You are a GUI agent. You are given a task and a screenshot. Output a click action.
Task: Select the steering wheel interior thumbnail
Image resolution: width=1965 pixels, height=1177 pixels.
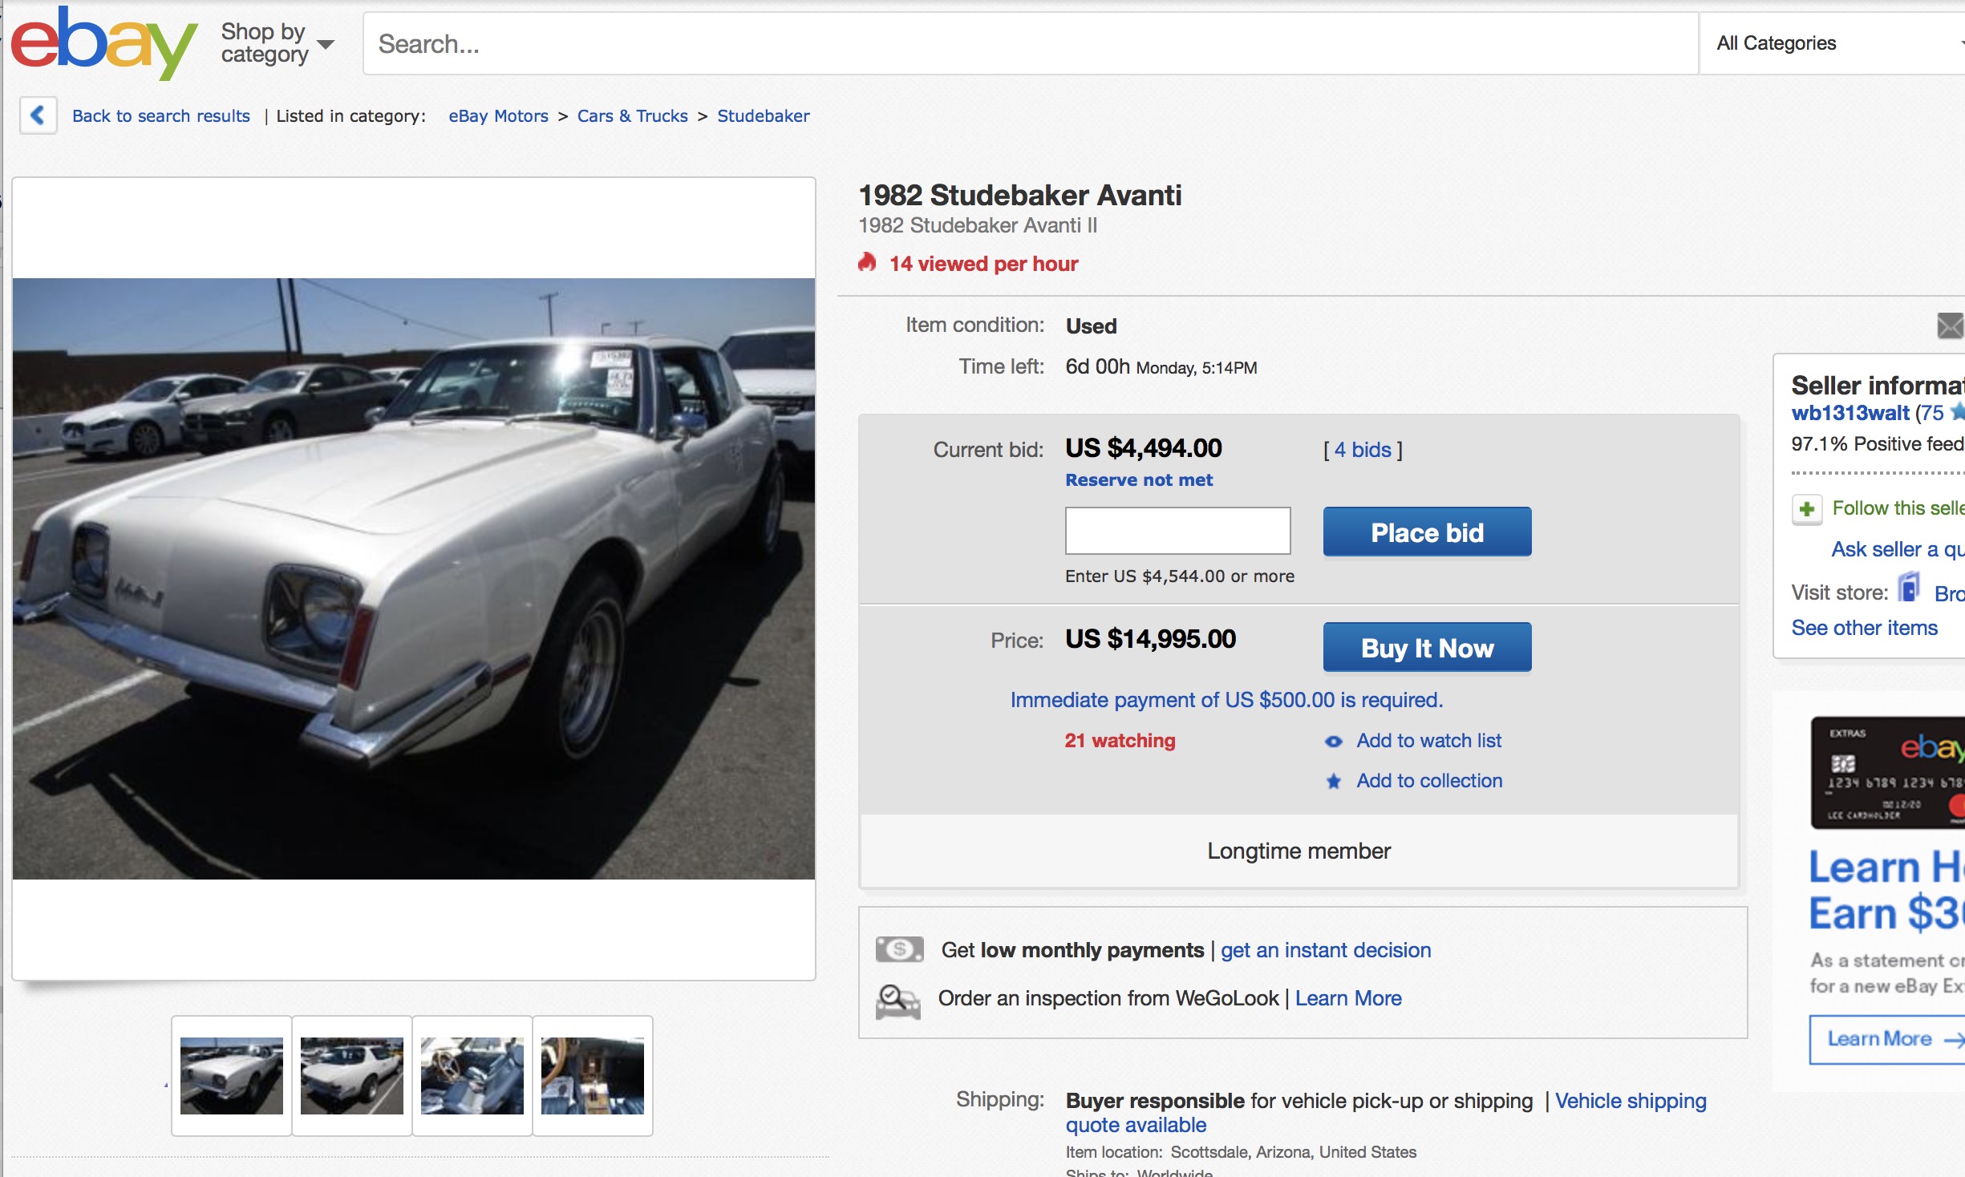click(472, 1075)
